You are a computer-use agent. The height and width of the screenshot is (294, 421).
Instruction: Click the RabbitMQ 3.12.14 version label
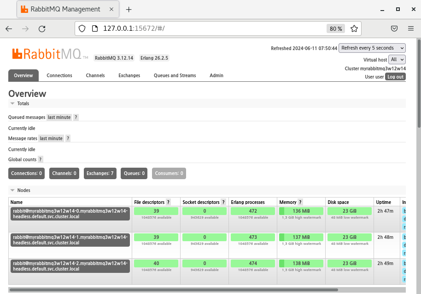[x=114, y=58]
